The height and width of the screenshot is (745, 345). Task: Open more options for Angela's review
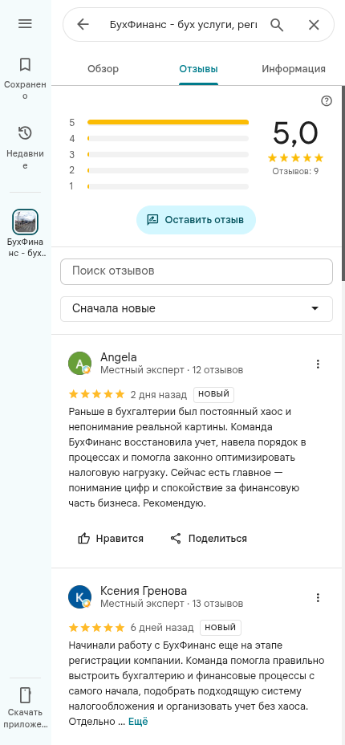tap(318, 364)
